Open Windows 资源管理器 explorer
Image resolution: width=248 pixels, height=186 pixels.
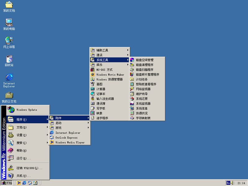pos(109,79)
